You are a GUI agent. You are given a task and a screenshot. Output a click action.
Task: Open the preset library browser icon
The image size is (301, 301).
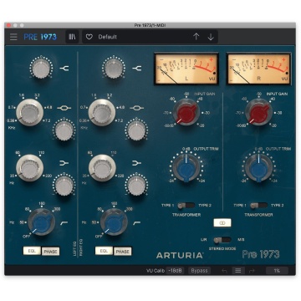click(72, 37)
